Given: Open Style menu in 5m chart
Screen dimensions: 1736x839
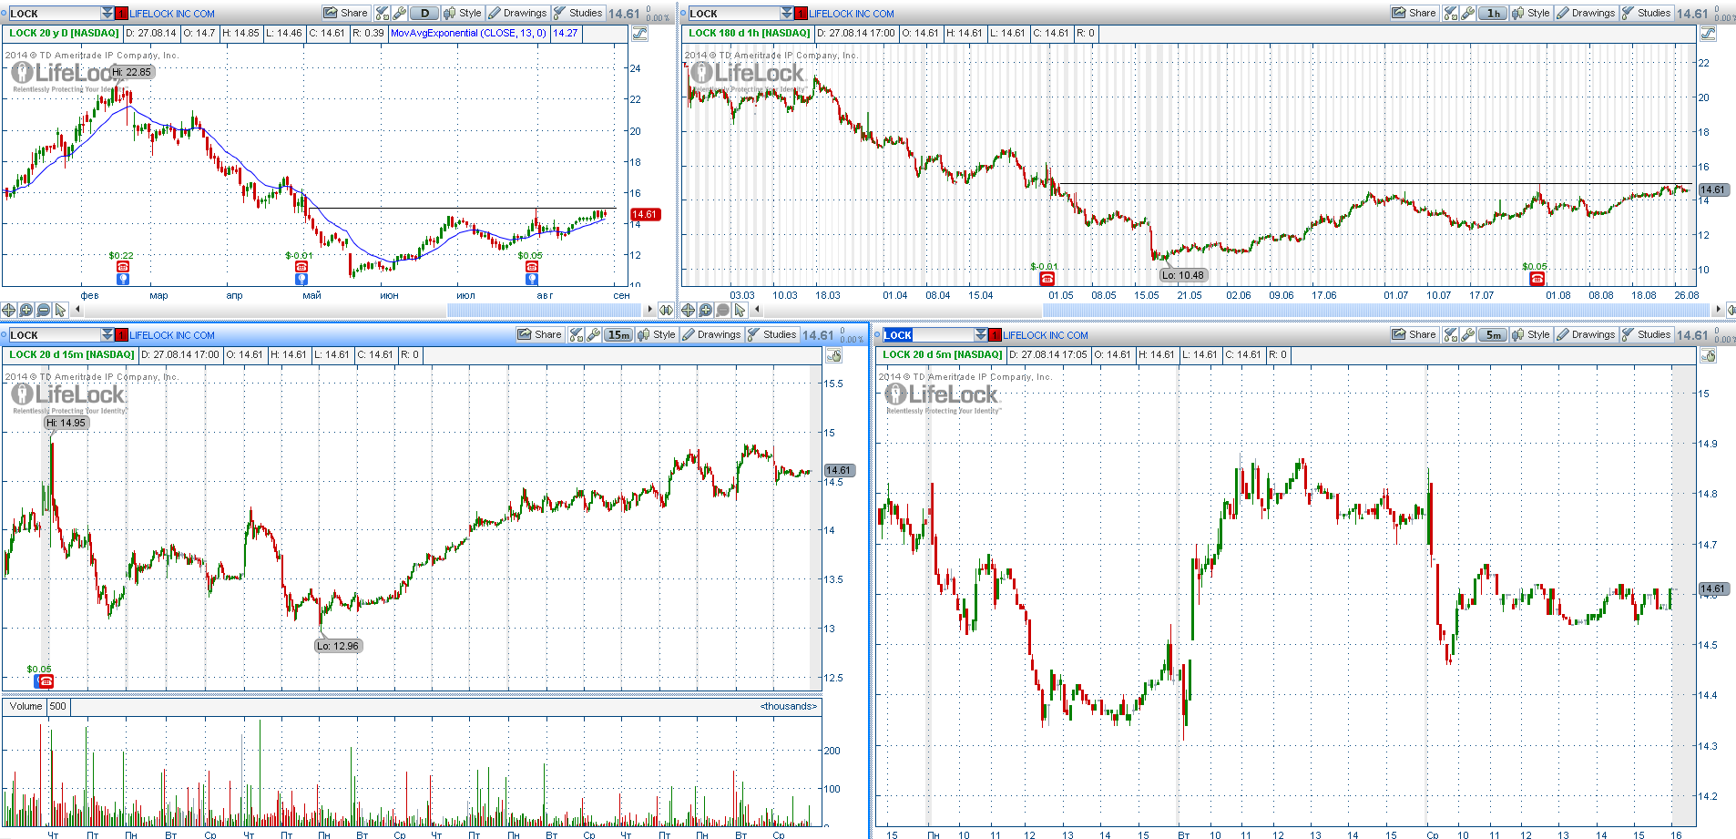Looking at the screenshot, I should (x=1531, y=334).
